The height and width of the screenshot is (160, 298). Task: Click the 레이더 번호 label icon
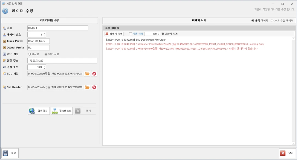[4, 35]
